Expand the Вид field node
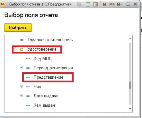 pyautogui.click(x=22, y=86)
